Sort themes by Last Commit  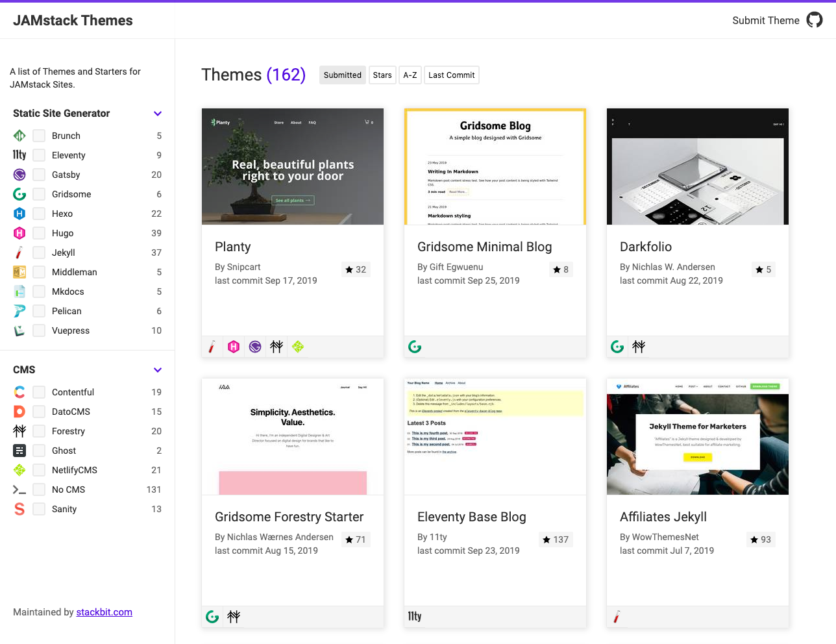tap(451, 75)
